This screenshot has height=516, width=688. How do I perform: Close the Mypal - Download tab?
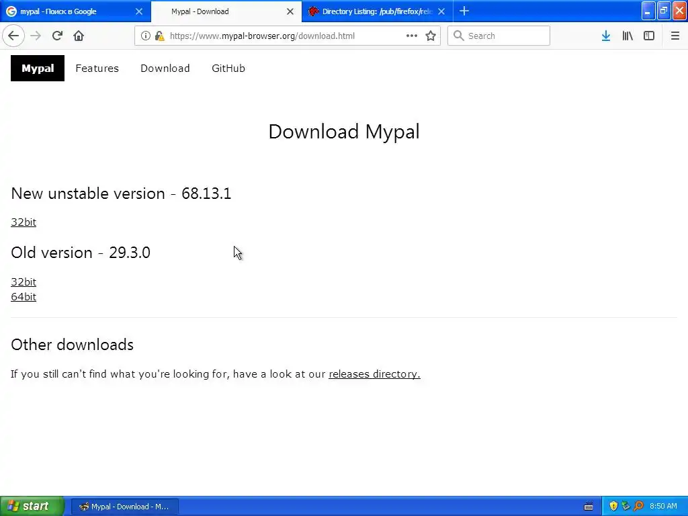290,11
